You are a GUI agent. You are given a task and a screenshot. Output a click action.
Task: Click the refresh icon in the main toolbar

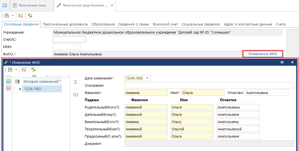pos(30,16)
